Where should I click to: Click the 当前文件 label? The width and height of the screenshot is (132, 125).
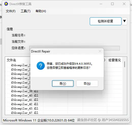(x=19, y=41)
